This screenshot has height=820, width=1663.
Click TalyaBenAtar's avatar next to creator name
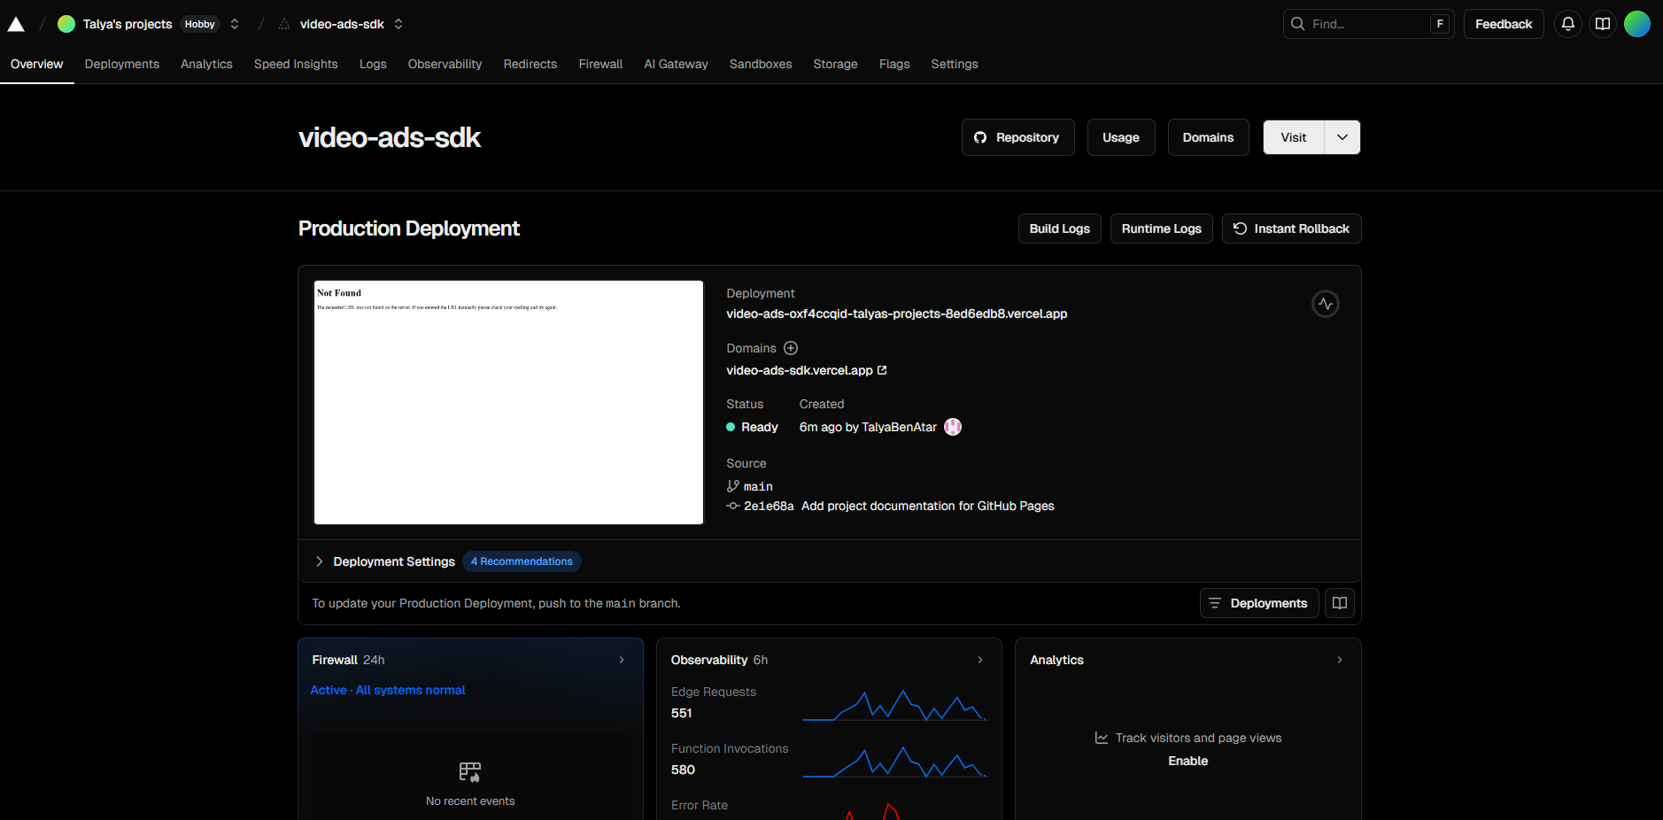pyautogui.click(x=953, y=427)
